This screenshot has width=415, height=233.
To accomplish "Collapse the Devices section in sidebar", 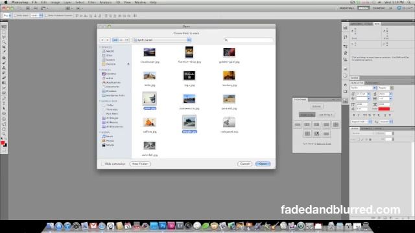I will (x=100, y=47).
